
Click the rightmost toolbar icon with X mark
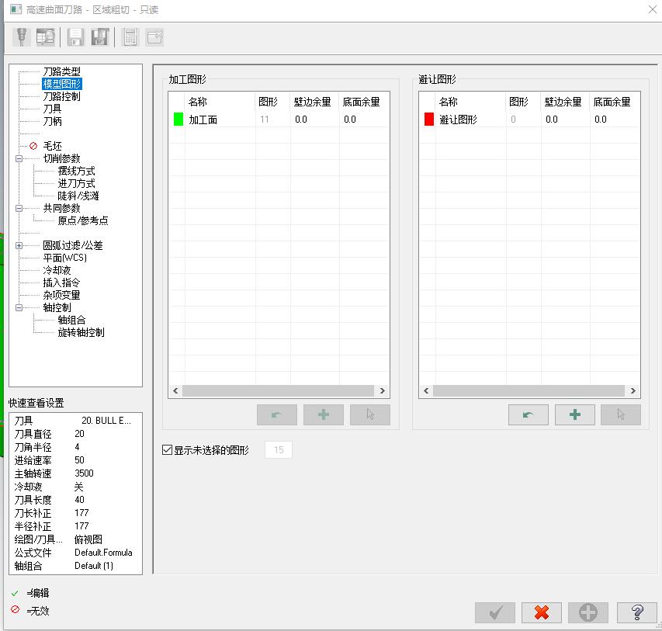point(155,36)
